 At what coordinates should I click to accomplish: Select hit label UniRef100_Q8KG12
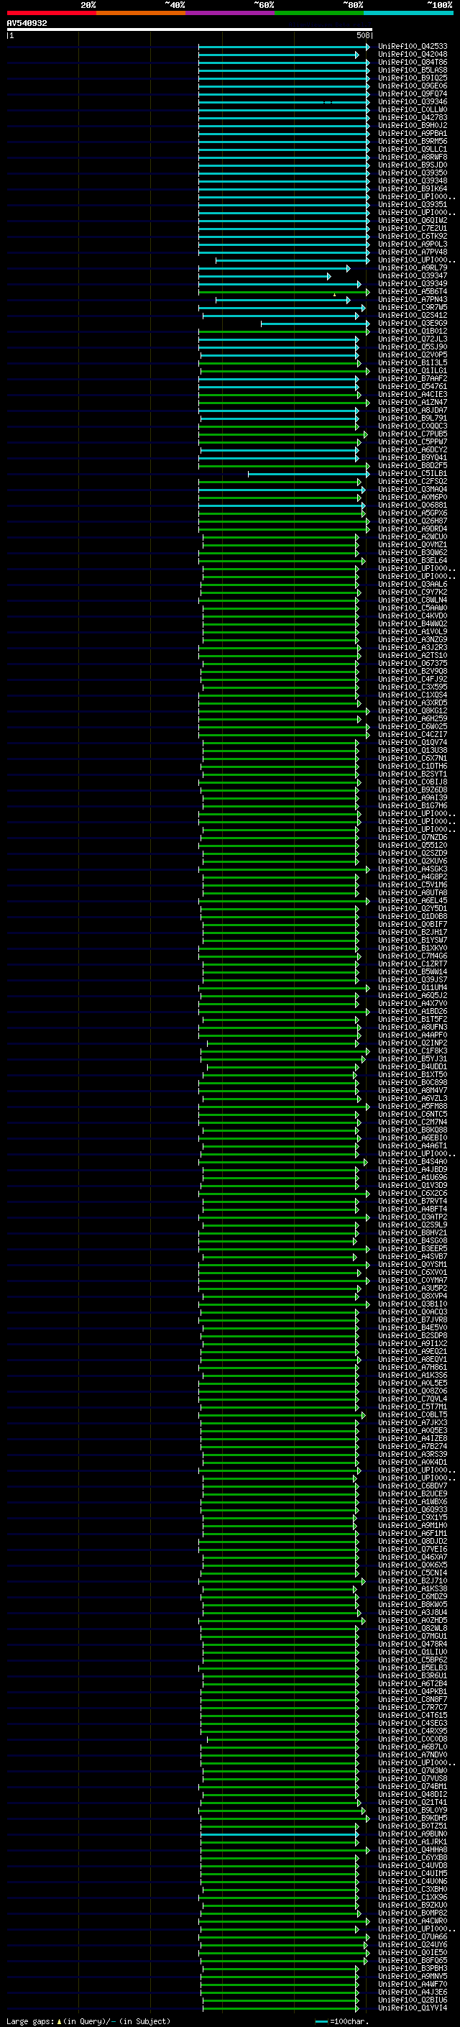(413, 710)
